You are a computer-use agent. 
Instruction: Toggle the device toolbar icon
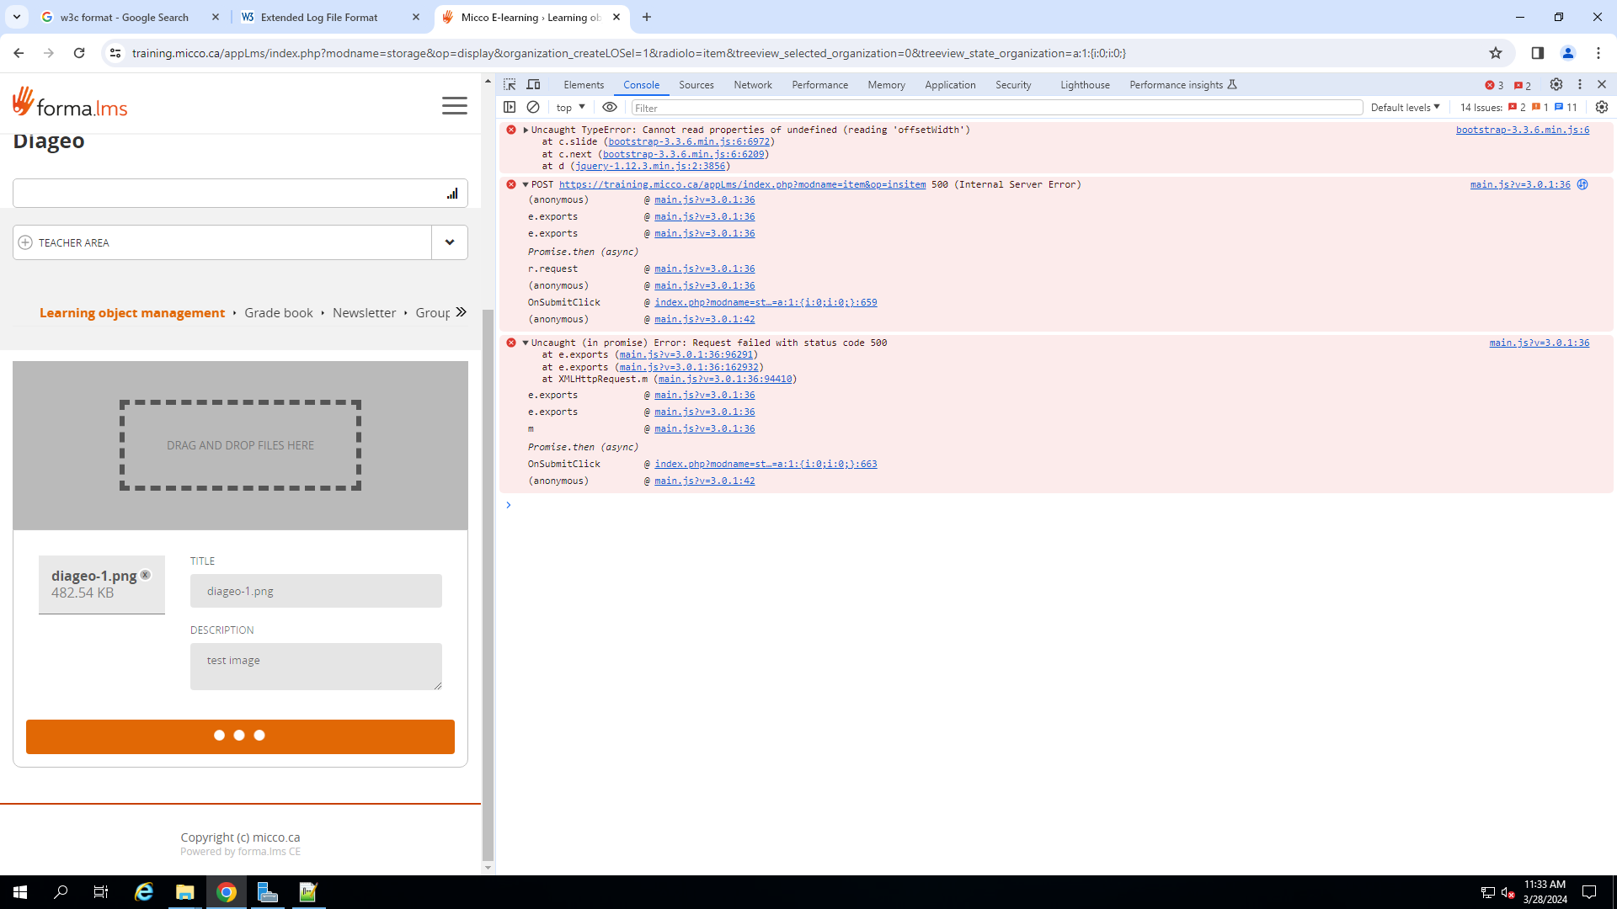[x=533, y=85]
